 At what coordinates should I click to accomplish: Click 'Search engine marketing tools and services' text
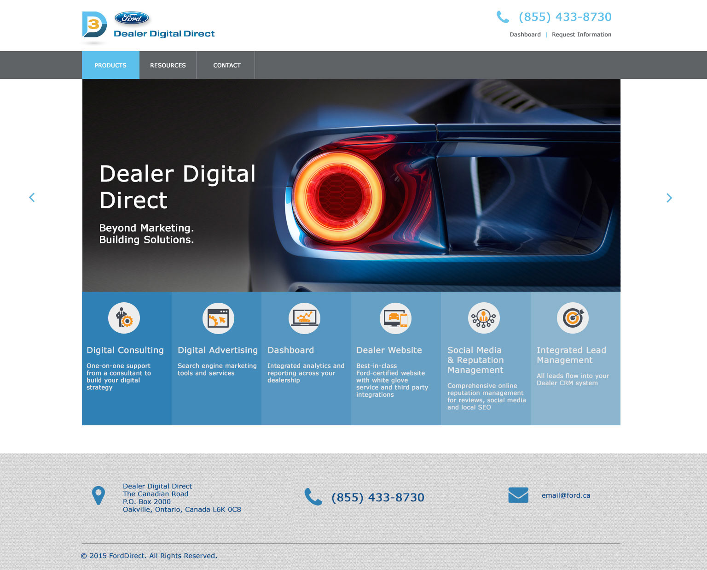tap(217, 369)
